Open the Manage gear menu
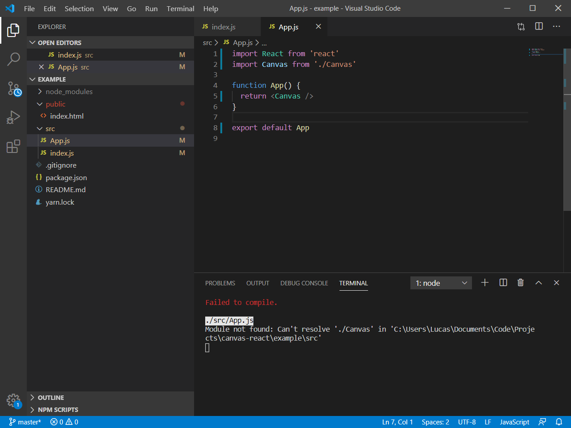Image resolution: width=571 pixels, height=428 pixels. (x=13, y=401)
